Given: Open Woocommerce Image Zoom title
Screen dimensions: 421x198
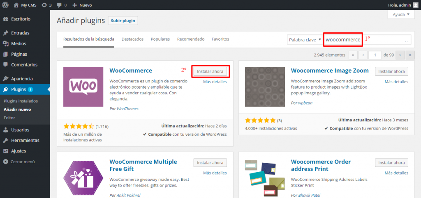Looking at the screenshot, I should click(330, 71).
